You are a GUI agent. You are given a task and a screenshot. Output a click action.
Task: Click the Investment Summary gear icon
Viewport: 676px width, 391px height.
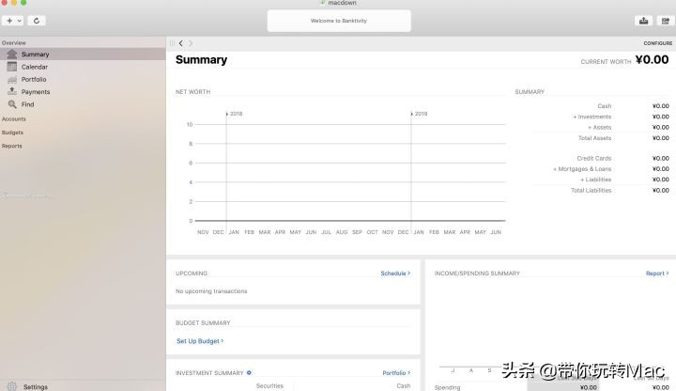click(x=249, y=372)
